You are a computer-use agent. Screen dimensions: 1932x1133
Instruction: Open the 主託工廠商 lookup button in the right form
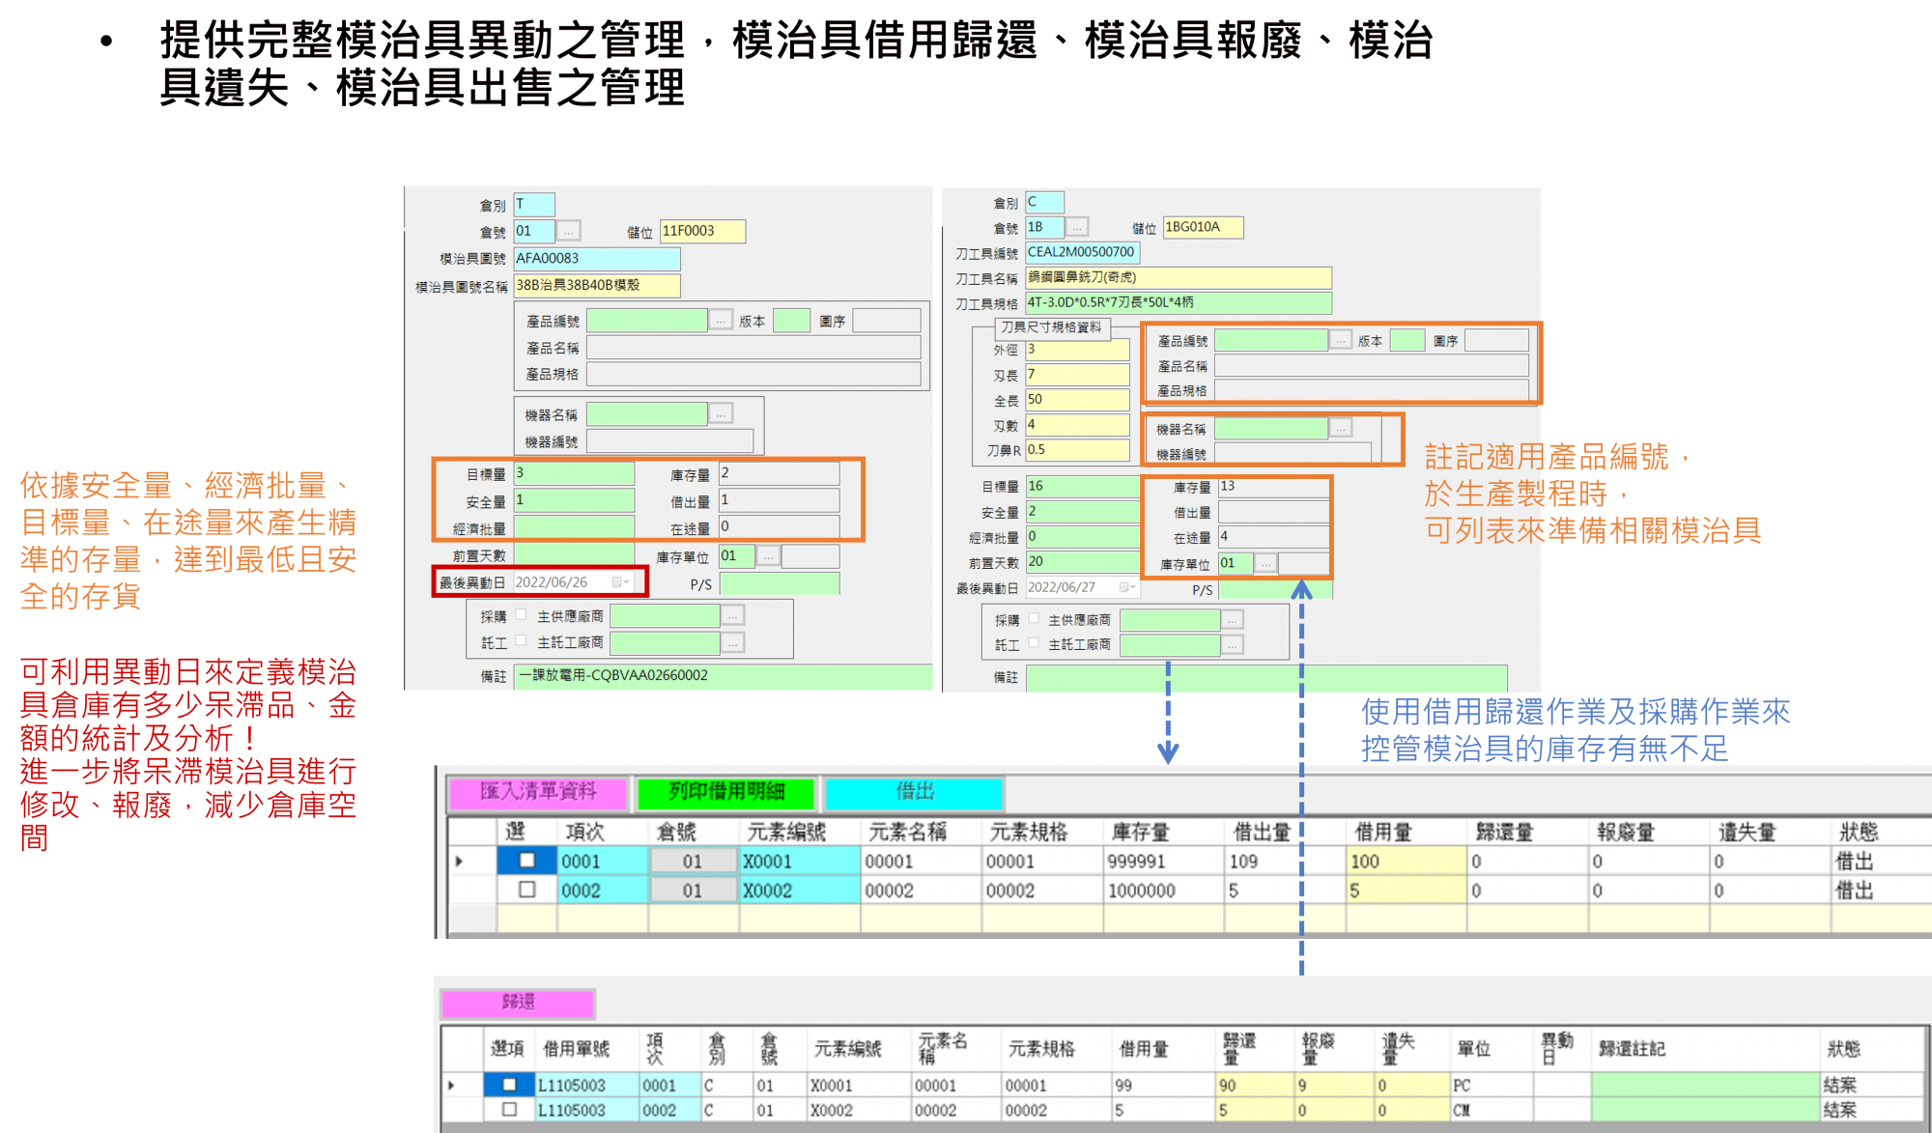1232,644
